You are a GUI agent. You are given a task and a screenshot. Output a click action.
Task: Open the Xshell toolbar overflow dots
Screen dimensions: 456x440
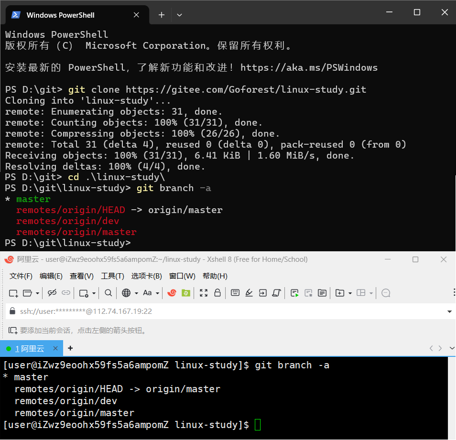pos(454,292)
